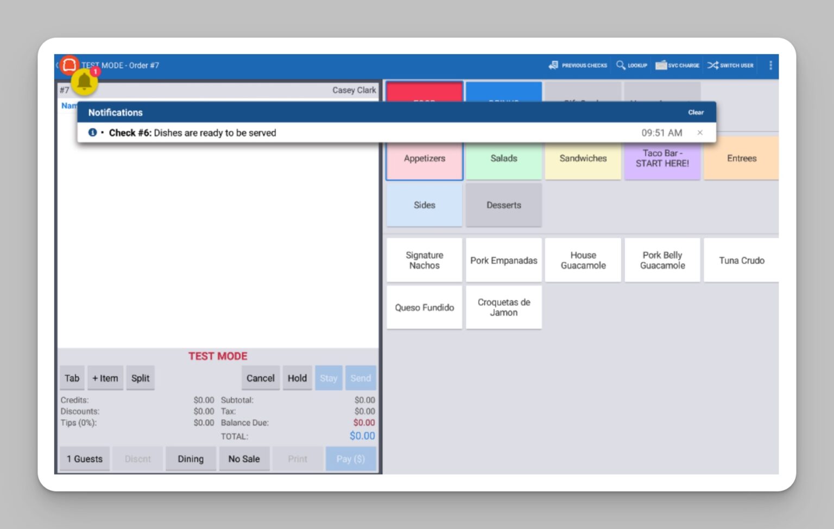Click the Check #6 notification message
Image resolution: width=834 pixels, height=529 pixels.
click(x=192, y=133)
